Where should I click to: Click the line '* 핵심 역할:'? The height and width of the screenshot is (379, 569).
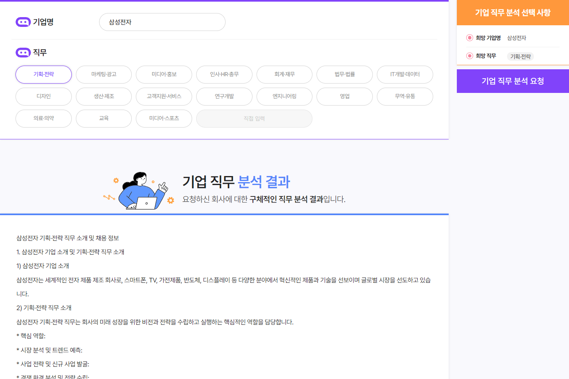click(31, 336)
